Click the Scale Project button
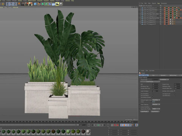Viewport: 182px width, 136px height. pyautogui.click(x=150, y=82)
